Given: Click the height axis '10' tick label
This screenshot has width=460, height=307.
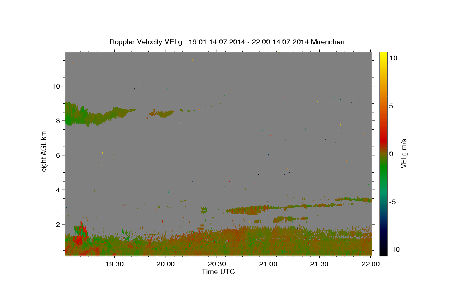Looking at the screenshot, I should (x=56, y=86).
